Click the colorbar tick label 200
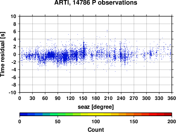176x132 pixels. click(172, 121)
